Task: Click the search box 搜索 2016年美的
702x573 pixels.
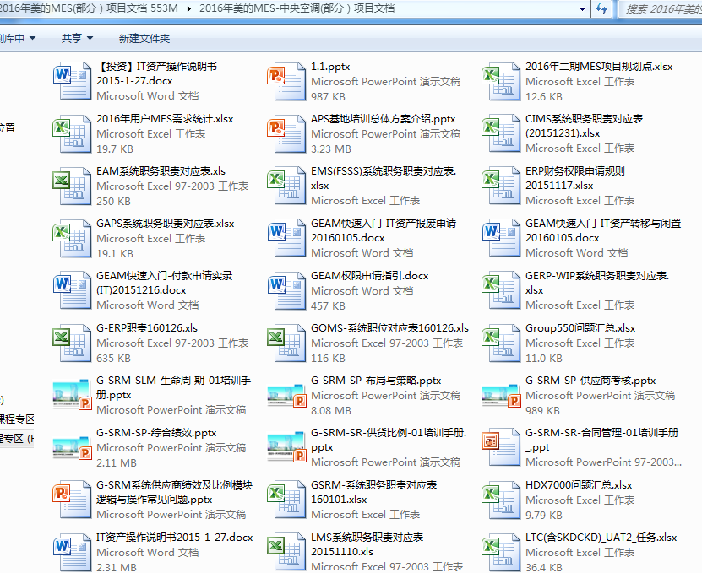Action: [x=661, y=9]
